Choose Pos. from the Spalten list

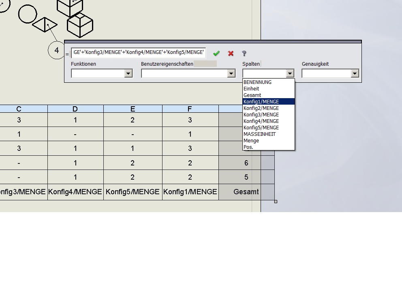pos(268,147)
